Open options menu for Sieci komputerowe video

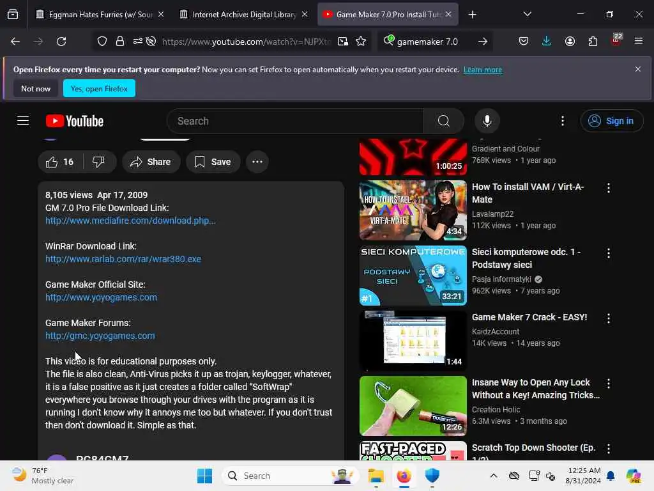(609, 253)
